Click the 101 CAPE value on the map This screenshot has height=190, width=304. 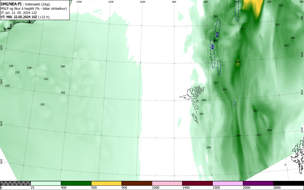(43, 104)
